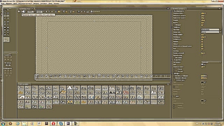Align title text right
The image size is (224, 126).
[84, 12]
